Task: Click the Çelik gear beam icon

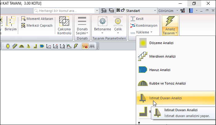Action: tap(118, 21)
